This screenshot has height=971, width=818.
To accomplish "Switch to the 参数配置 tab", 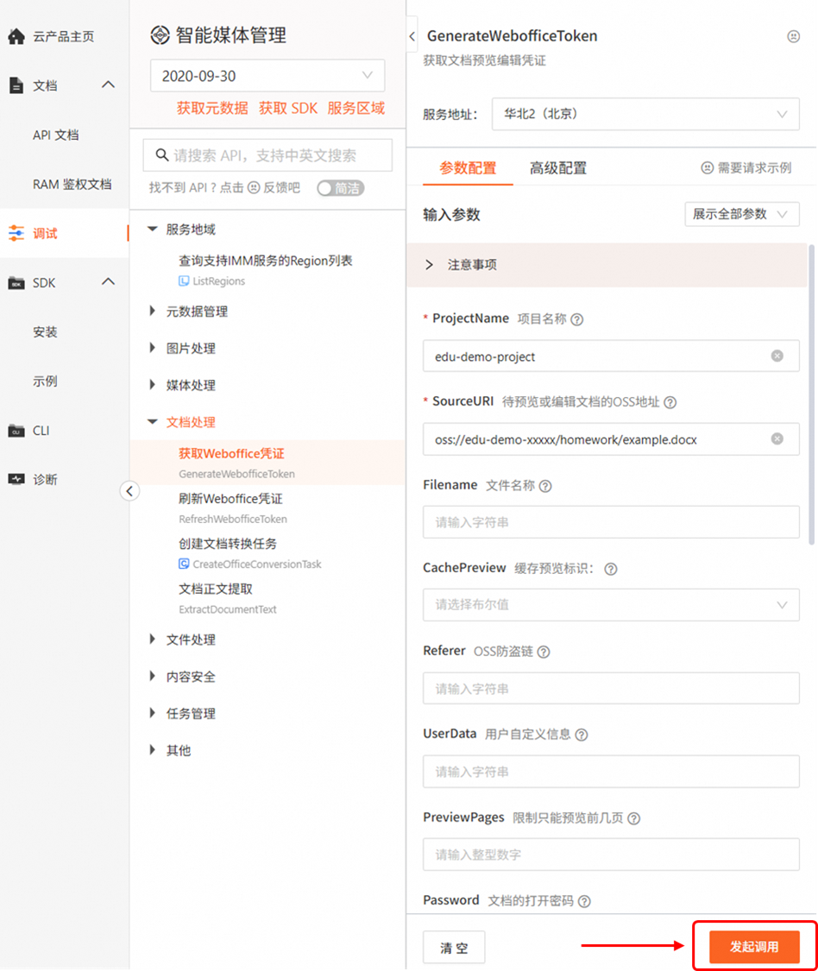I will (468, 167).
